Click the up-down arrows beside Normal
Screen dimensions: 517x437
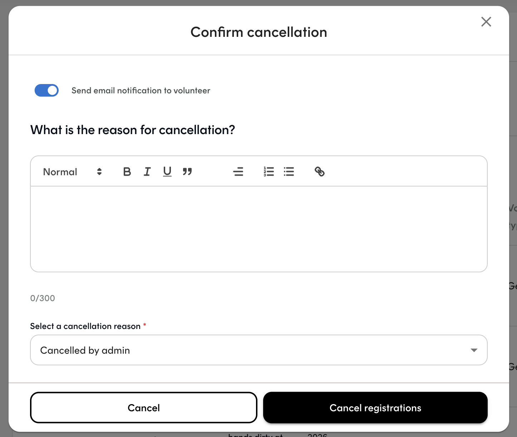pyautogui.click(x=99, y=172)
